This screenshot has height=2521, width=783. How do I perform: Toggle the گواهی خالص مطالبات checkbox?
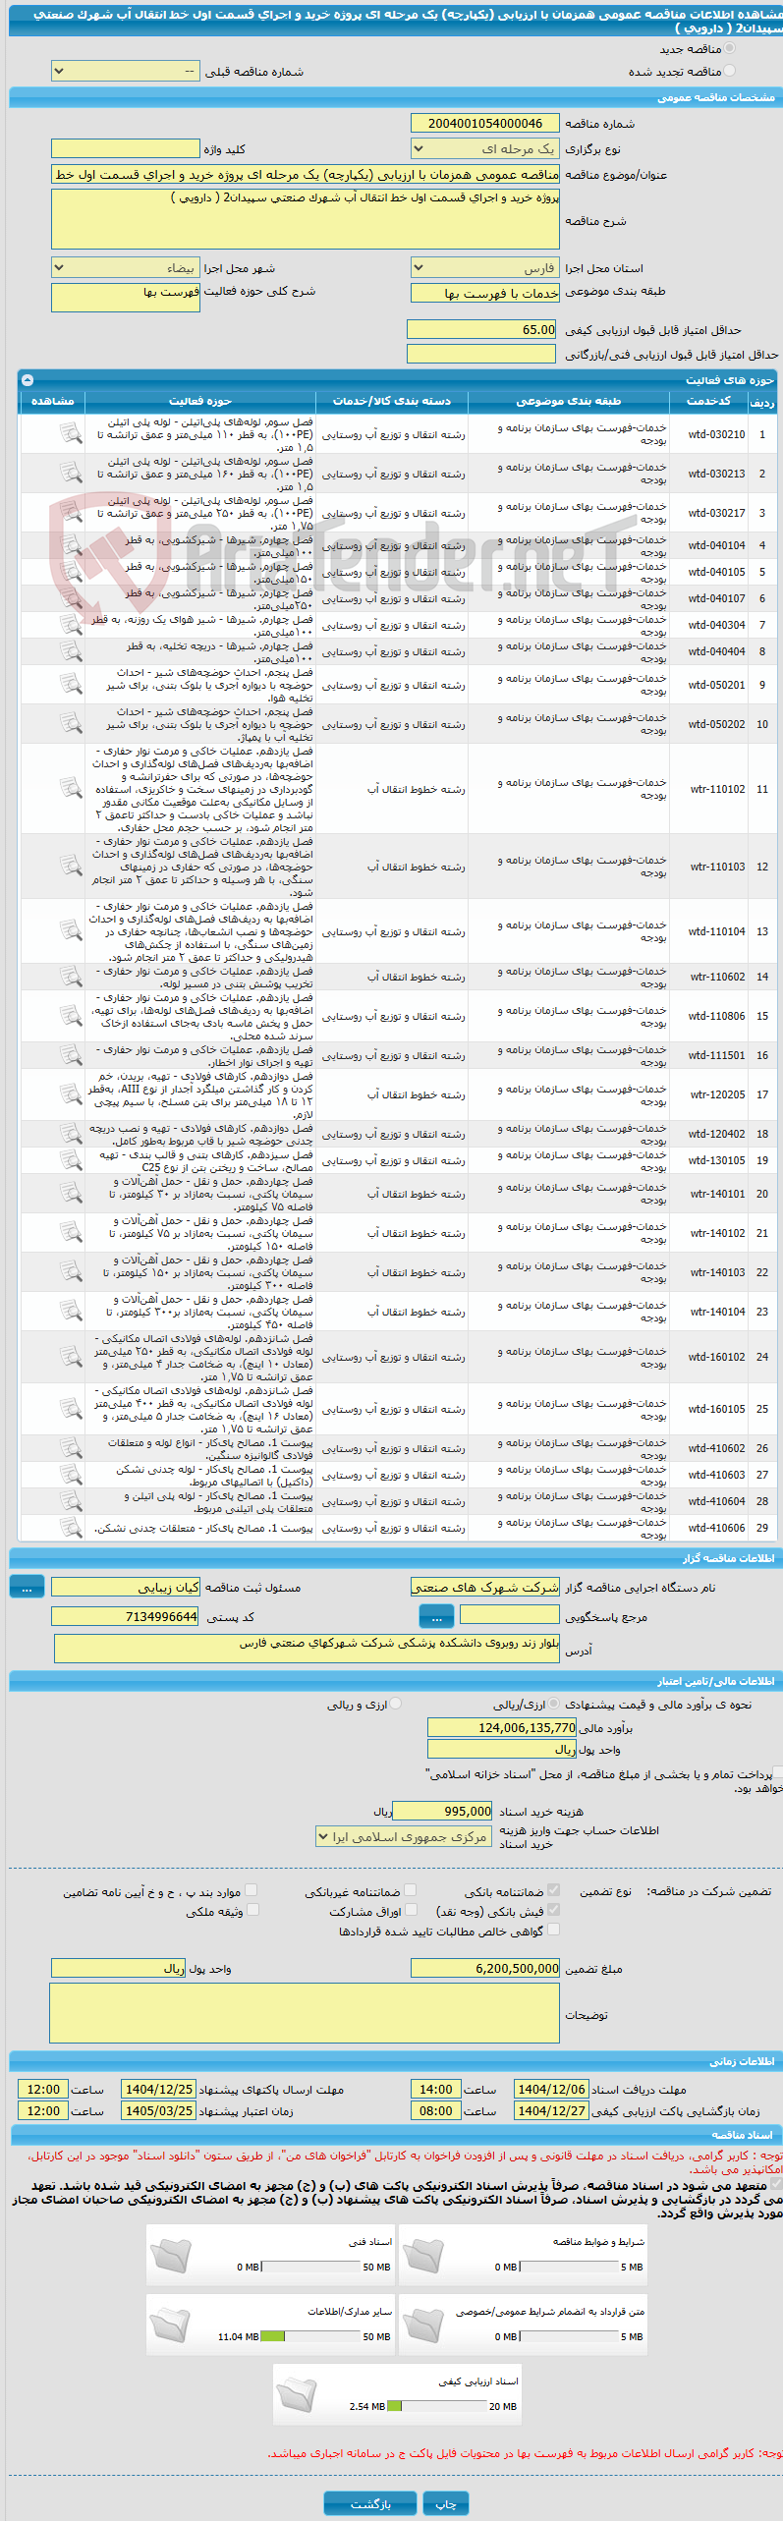click(x=553, y=1930)
